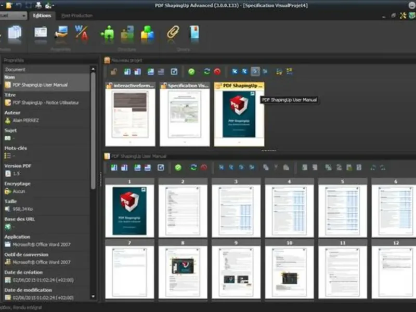Click the Auteur value Alain PERREZ
Screen dimensions: 416x312
pos(25,121)
